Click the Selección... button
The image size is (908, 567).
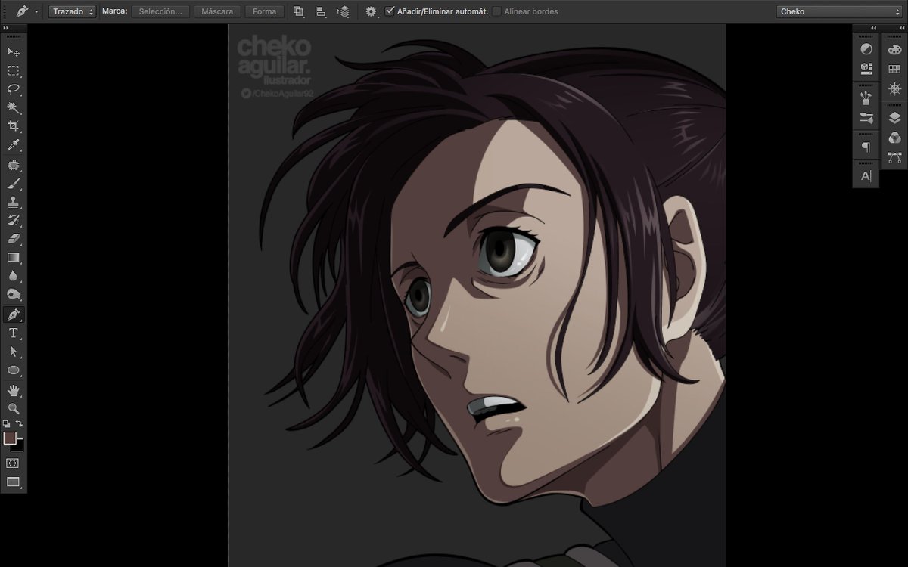point(160,11)
